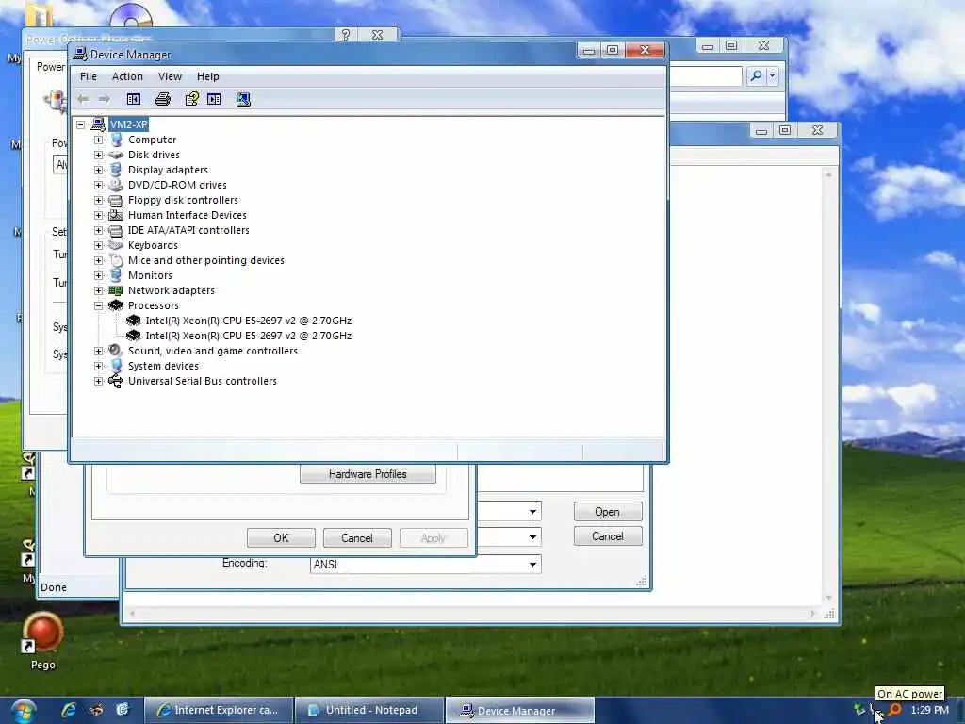Viewport: 965px width, 724px height.
Task: Click the Internet Explorer quick launch icon
Action: pos(68,710)
